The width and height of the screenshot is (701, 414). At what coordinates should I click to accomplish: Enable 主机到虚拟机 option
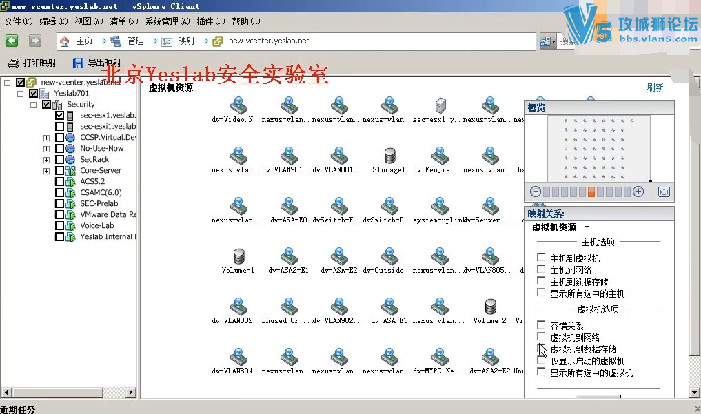pyautogui.click(x=541, y=257)
